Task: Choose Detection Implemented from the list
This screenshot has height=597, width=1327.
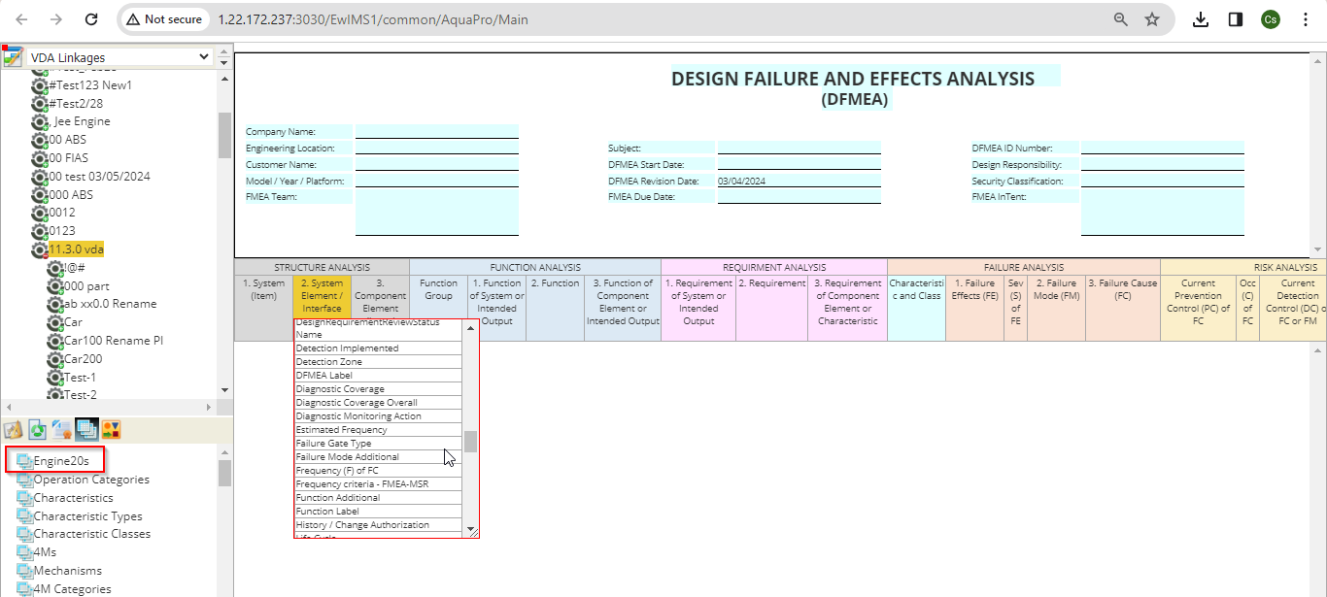Action: pos(378,348)
